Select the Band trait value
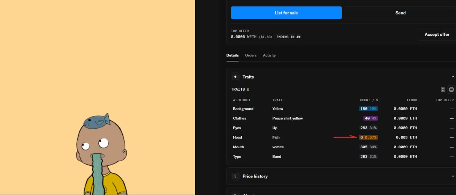The image size is (456, 195). point(277,156)
